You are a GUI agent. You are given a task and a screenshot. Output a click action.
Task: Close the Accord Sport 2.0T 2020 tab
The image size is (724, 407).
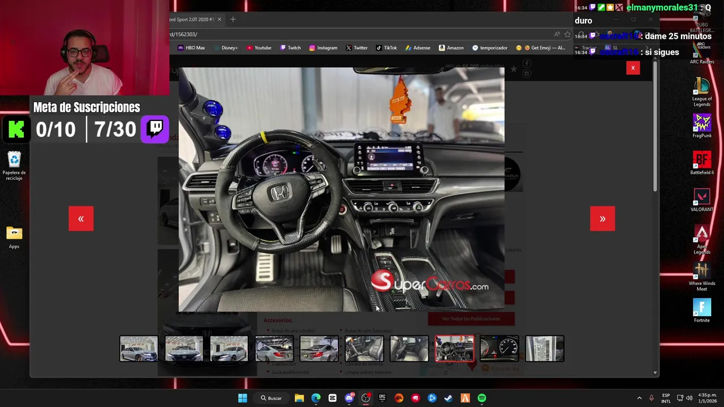point(219,19)
